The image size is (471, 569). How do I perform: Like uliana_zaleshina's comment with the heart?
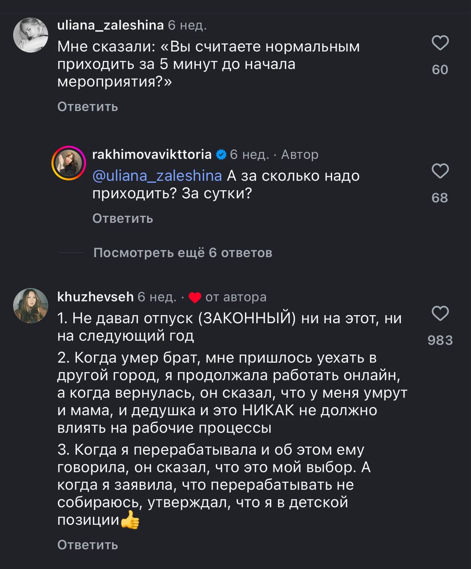[x=440, y=43]
